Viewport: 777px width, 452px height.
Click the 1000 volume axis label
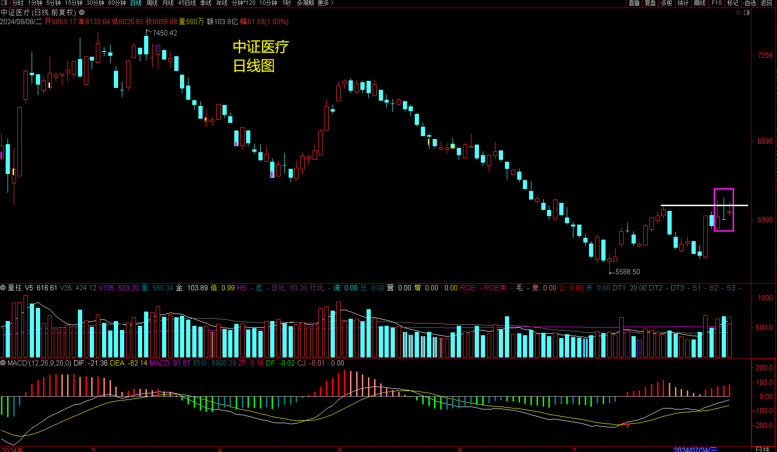coord(765,298)
